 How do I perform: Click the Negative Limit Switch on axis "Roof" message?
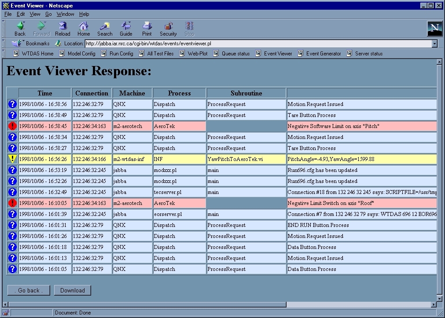click(331, 203)
